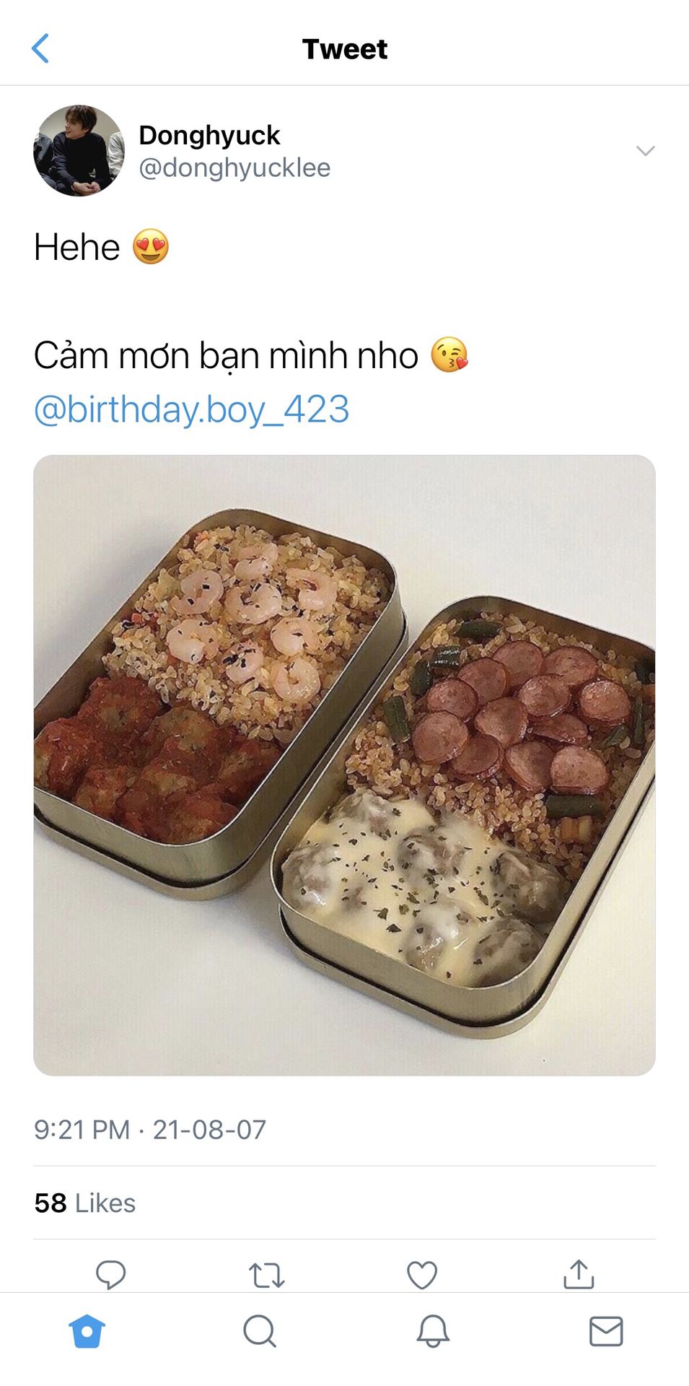Tap the @donghyucklee handle
689x1386 pixels.
(234, 167)
